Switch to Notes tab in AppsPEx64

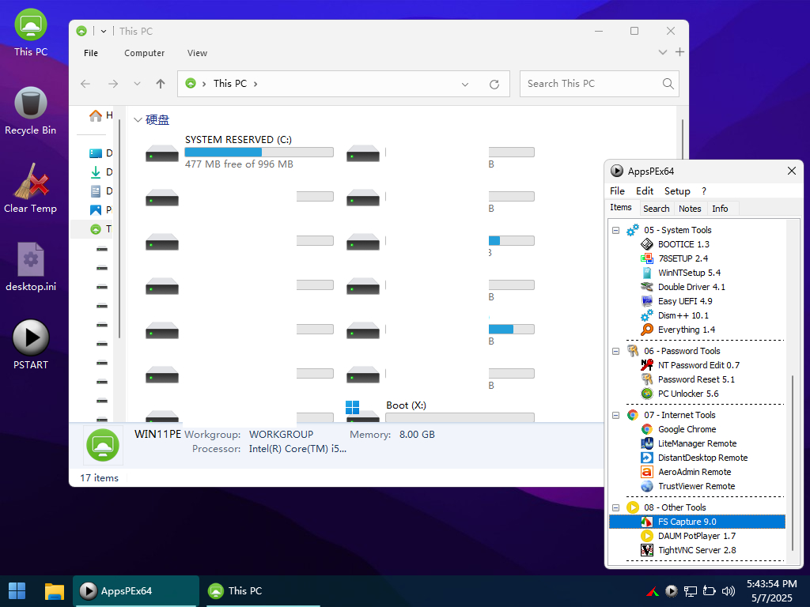tap(690, 209)
